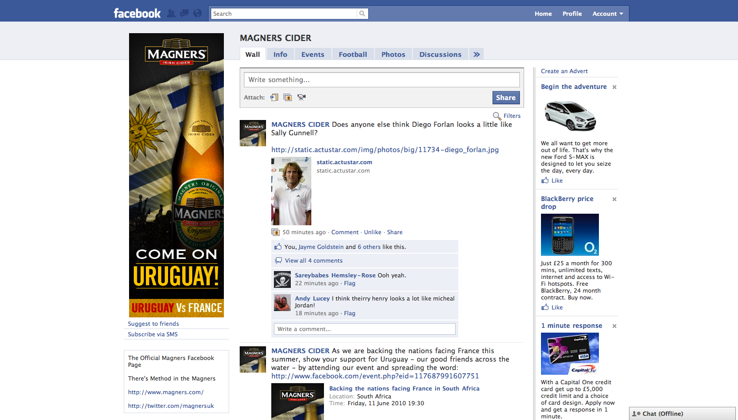Expand more tabs with the double arrow
Image resolution: width=738 pixels, height=420 pixels.
click(476, 54)
